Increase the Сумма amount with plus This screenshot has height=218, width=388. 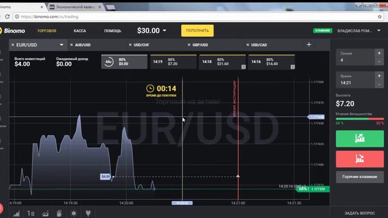click(x=379, y=53)
